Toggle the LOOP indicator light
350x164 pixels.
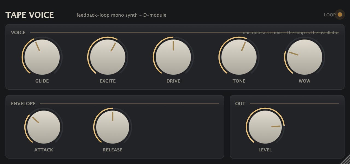coord(340,15)
